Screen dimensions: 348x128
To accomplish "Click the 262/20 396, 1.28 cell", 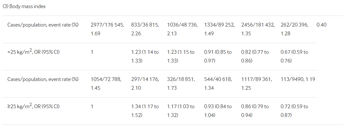I will click(294, 29).
